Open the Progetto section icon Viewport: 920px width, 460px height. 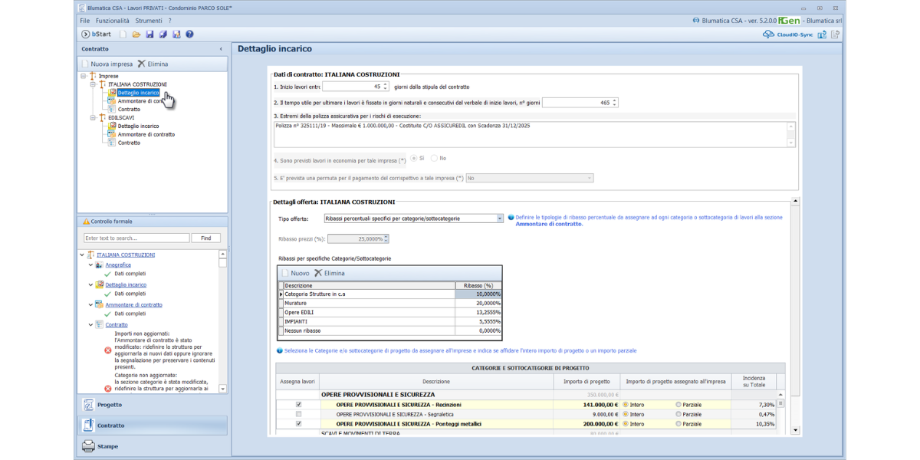(x=89, y=405)
